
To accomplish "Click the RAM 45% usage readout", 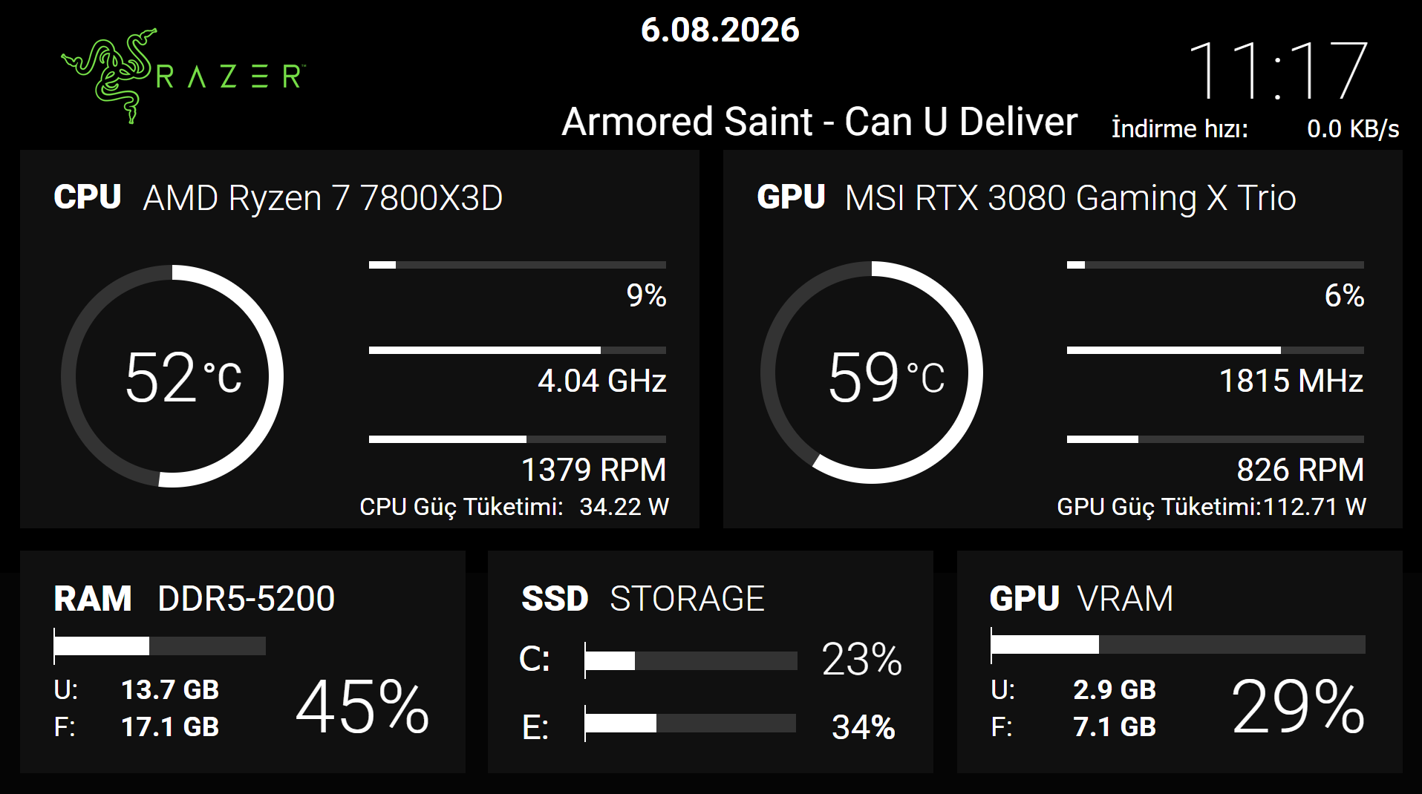I will (x=362, y=706).
